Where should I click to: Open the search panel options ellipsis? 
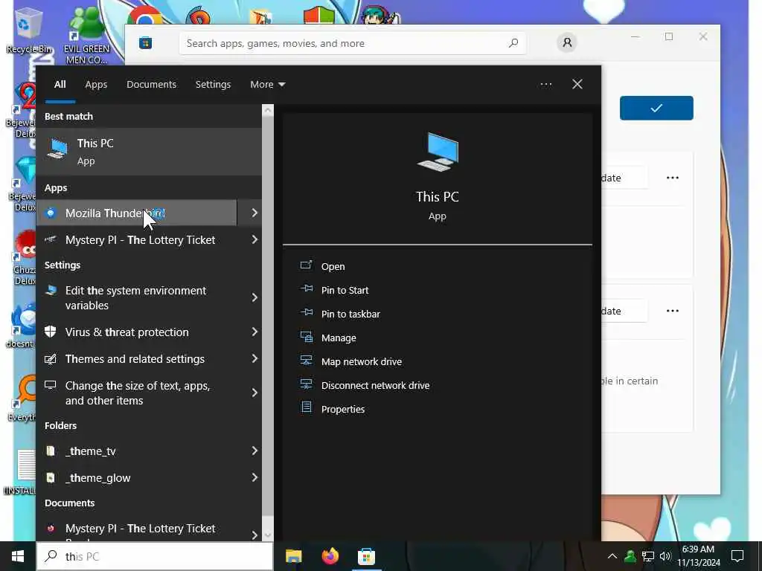(545, 85)
